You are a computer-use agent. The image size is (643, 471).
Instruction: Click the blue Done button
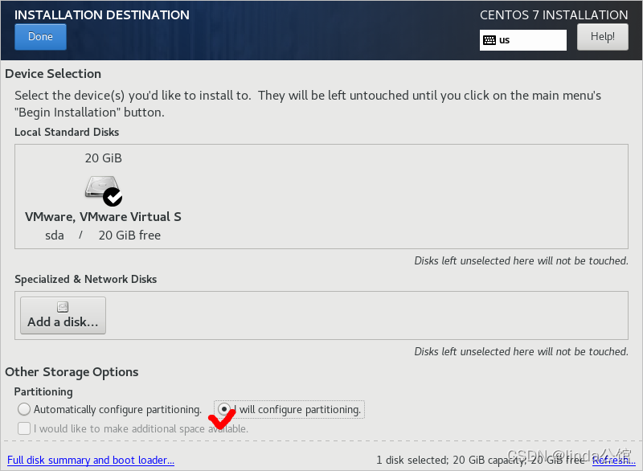point(40,37)
